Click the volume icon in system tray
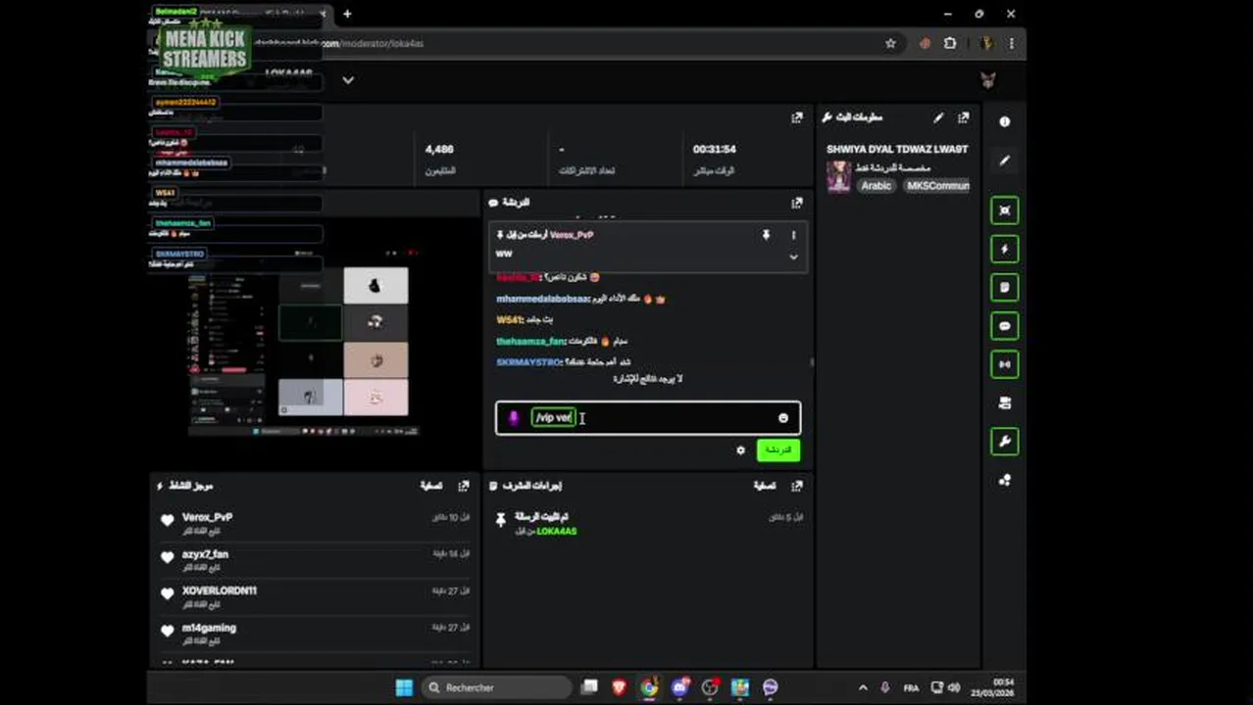The height and width of the screenshot is (705, 1253). click(953, 687)
